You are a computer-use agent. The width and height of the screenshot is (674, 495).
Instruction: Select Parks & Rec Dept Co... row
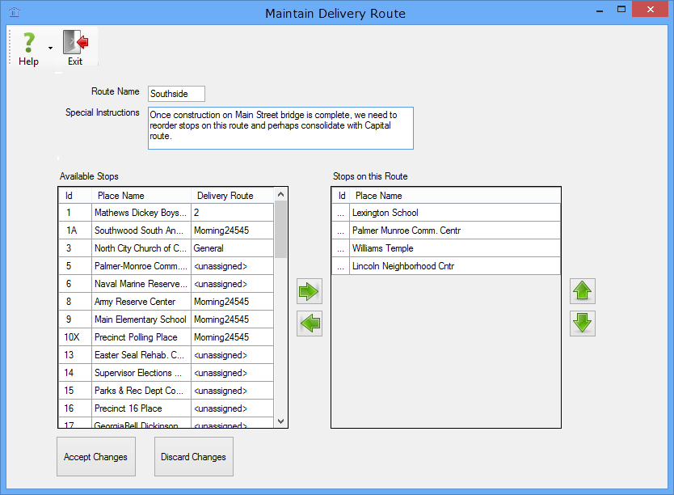point(166,391)
